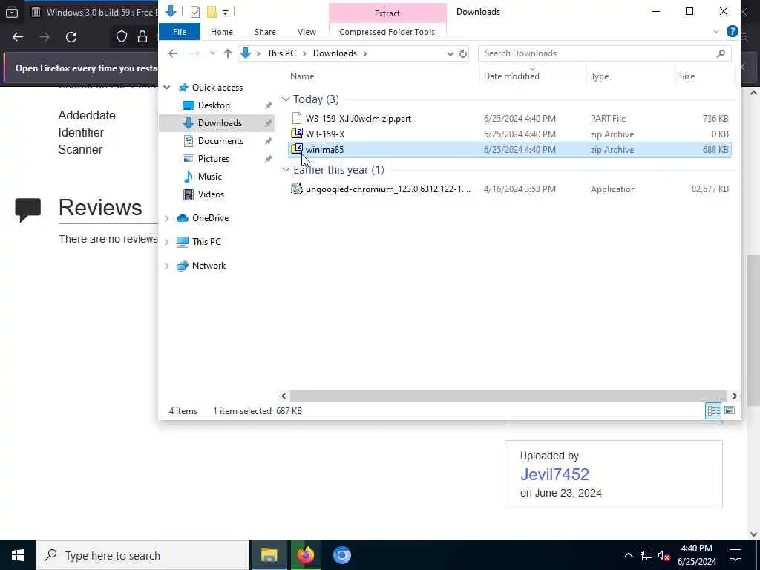Collapse the Today (3) file group
This screenshot has width=760, height=570.
click(286, 99)
